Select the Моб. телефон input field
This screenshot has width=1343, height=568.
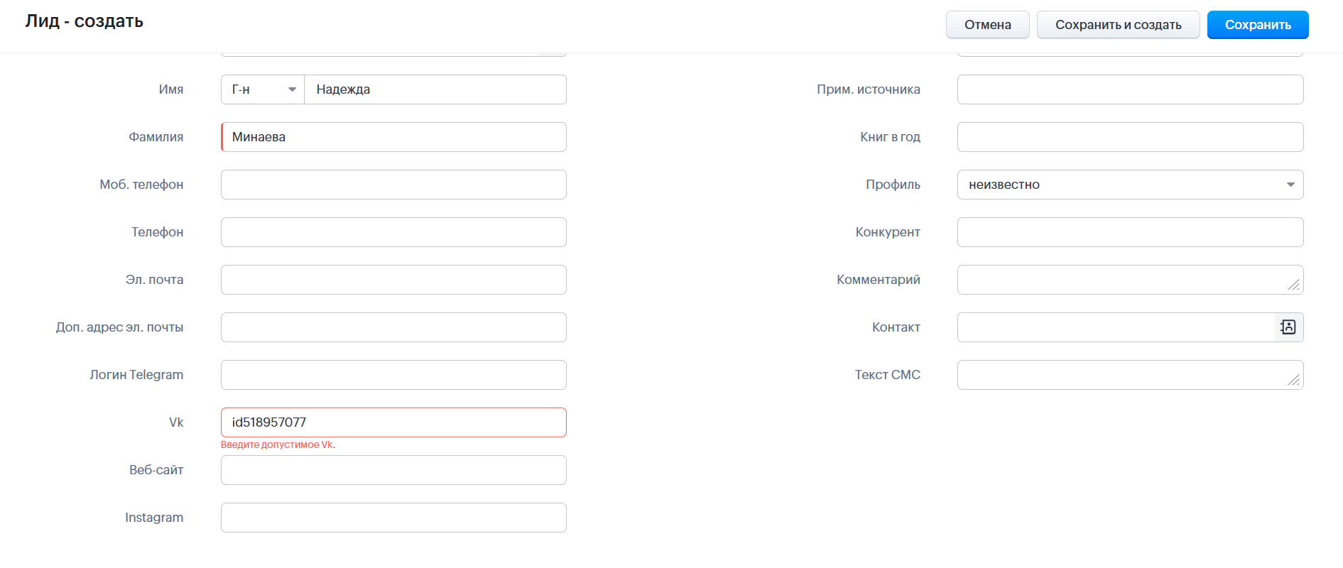click(x=393, y=185)
